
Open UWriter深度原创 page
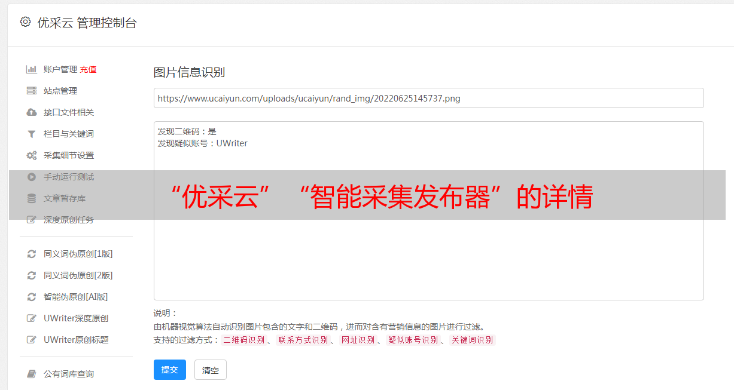[x=76, y=318]
